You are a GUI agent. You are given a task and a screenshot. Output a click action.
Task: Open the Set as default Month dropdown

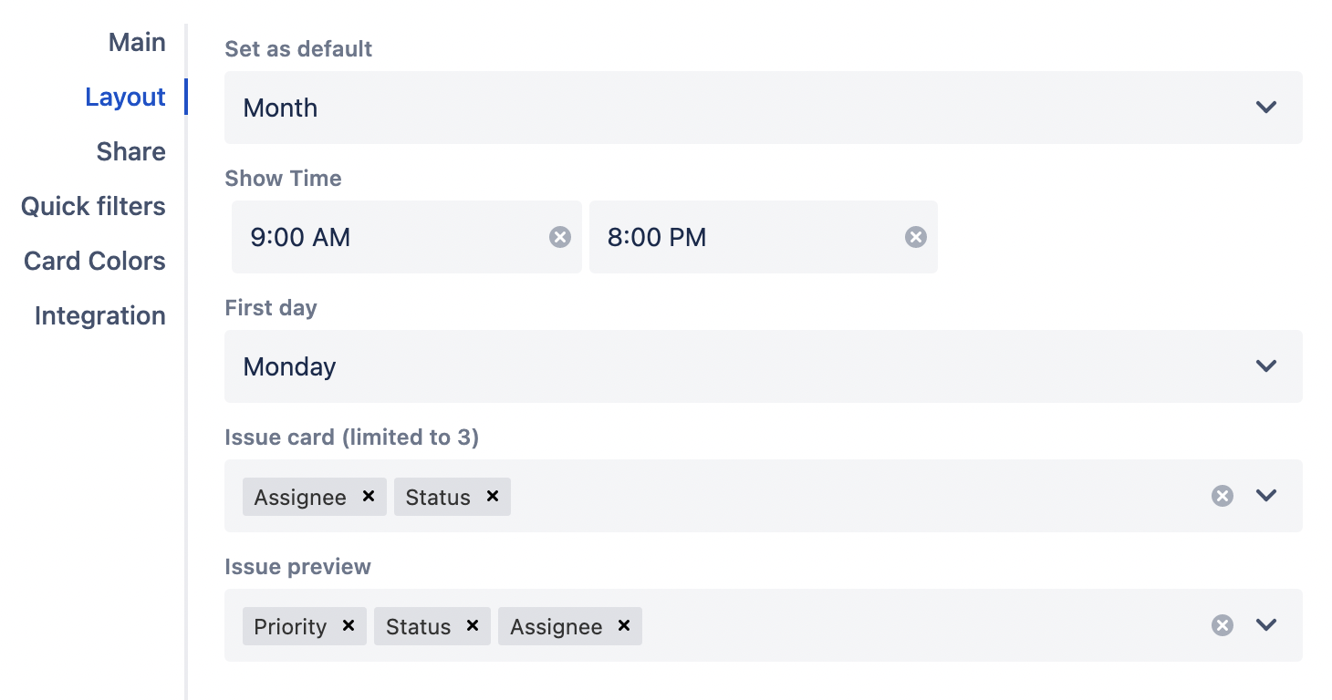click(x=763, y=108)
